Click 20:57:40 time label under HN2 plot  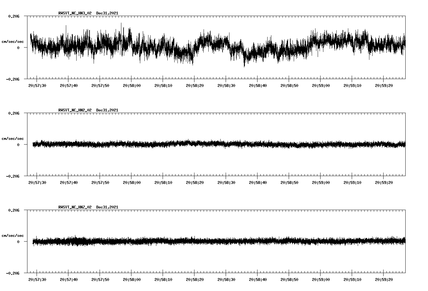point(69,182)
